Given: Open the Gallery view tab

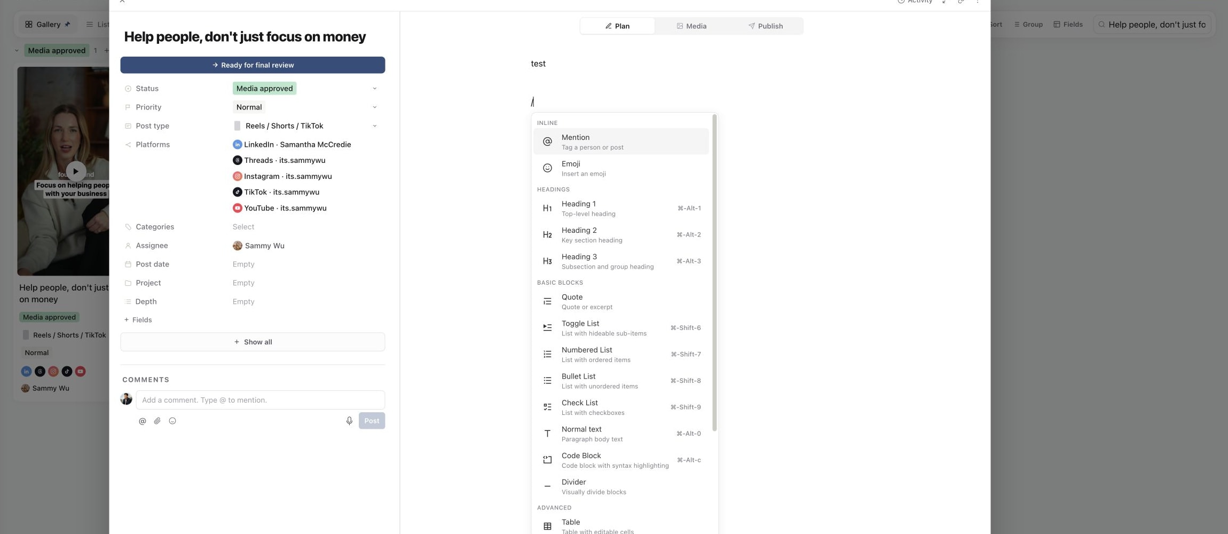Looking at the screenshot, I should click(x=48, y=25).
